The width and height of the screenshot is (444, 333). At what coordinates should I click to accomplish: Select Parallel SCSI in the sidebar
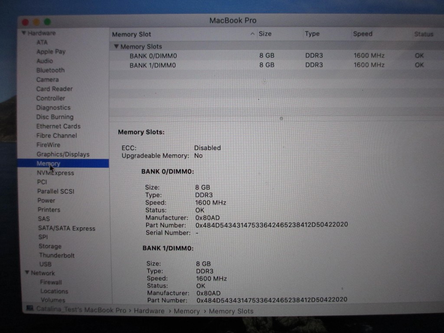point(56,191)
